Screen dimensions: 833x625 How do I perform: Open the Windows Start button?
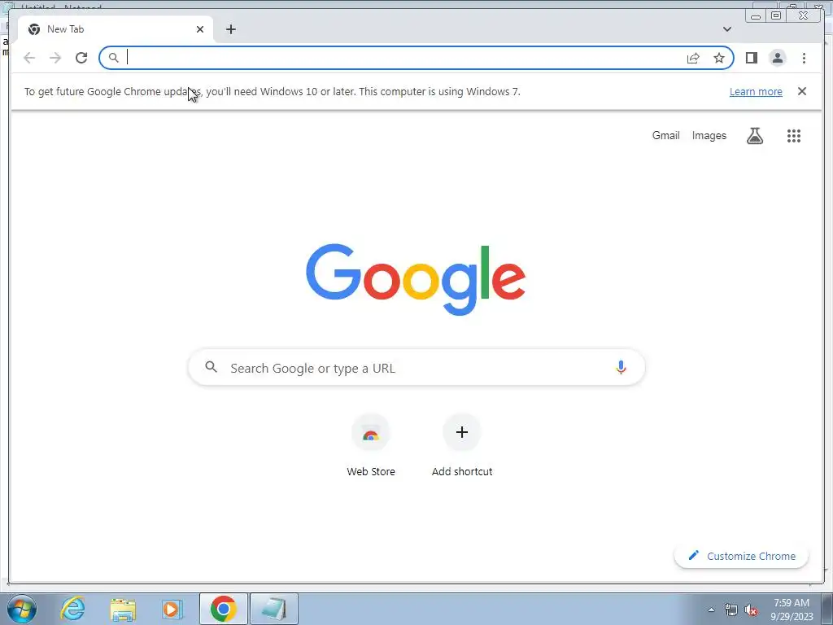(x=22, y=609)
